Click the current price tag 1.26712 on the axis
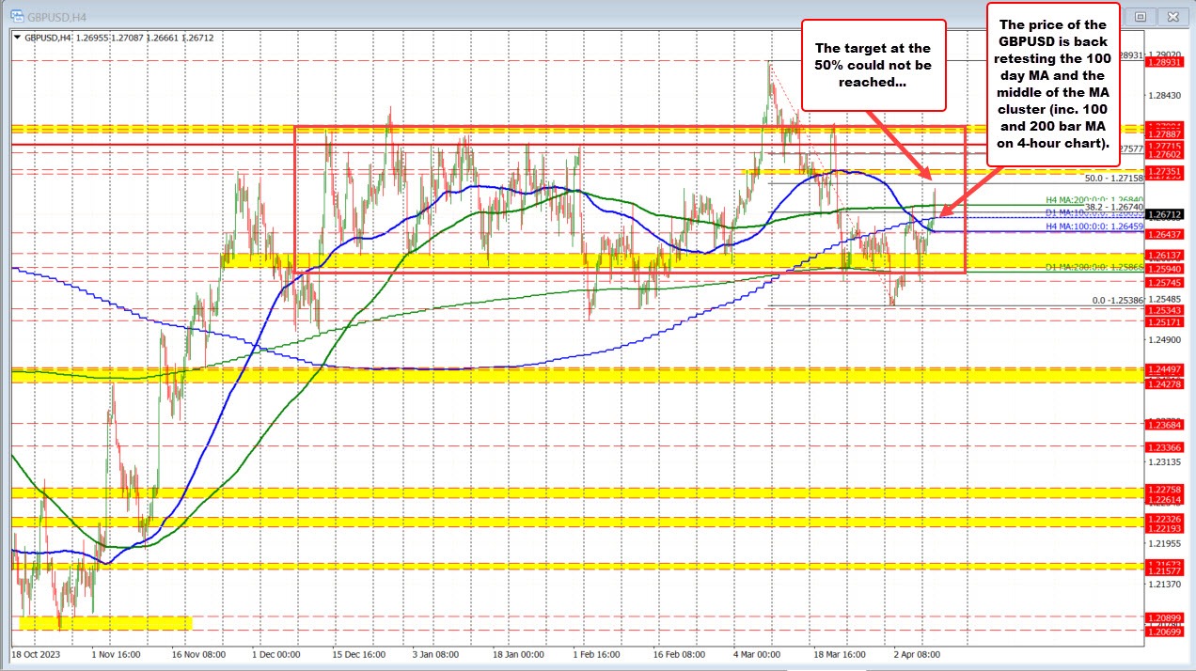Image resolution: width=1196 pixels, height=671 pixels. [x=1164, y=215]
